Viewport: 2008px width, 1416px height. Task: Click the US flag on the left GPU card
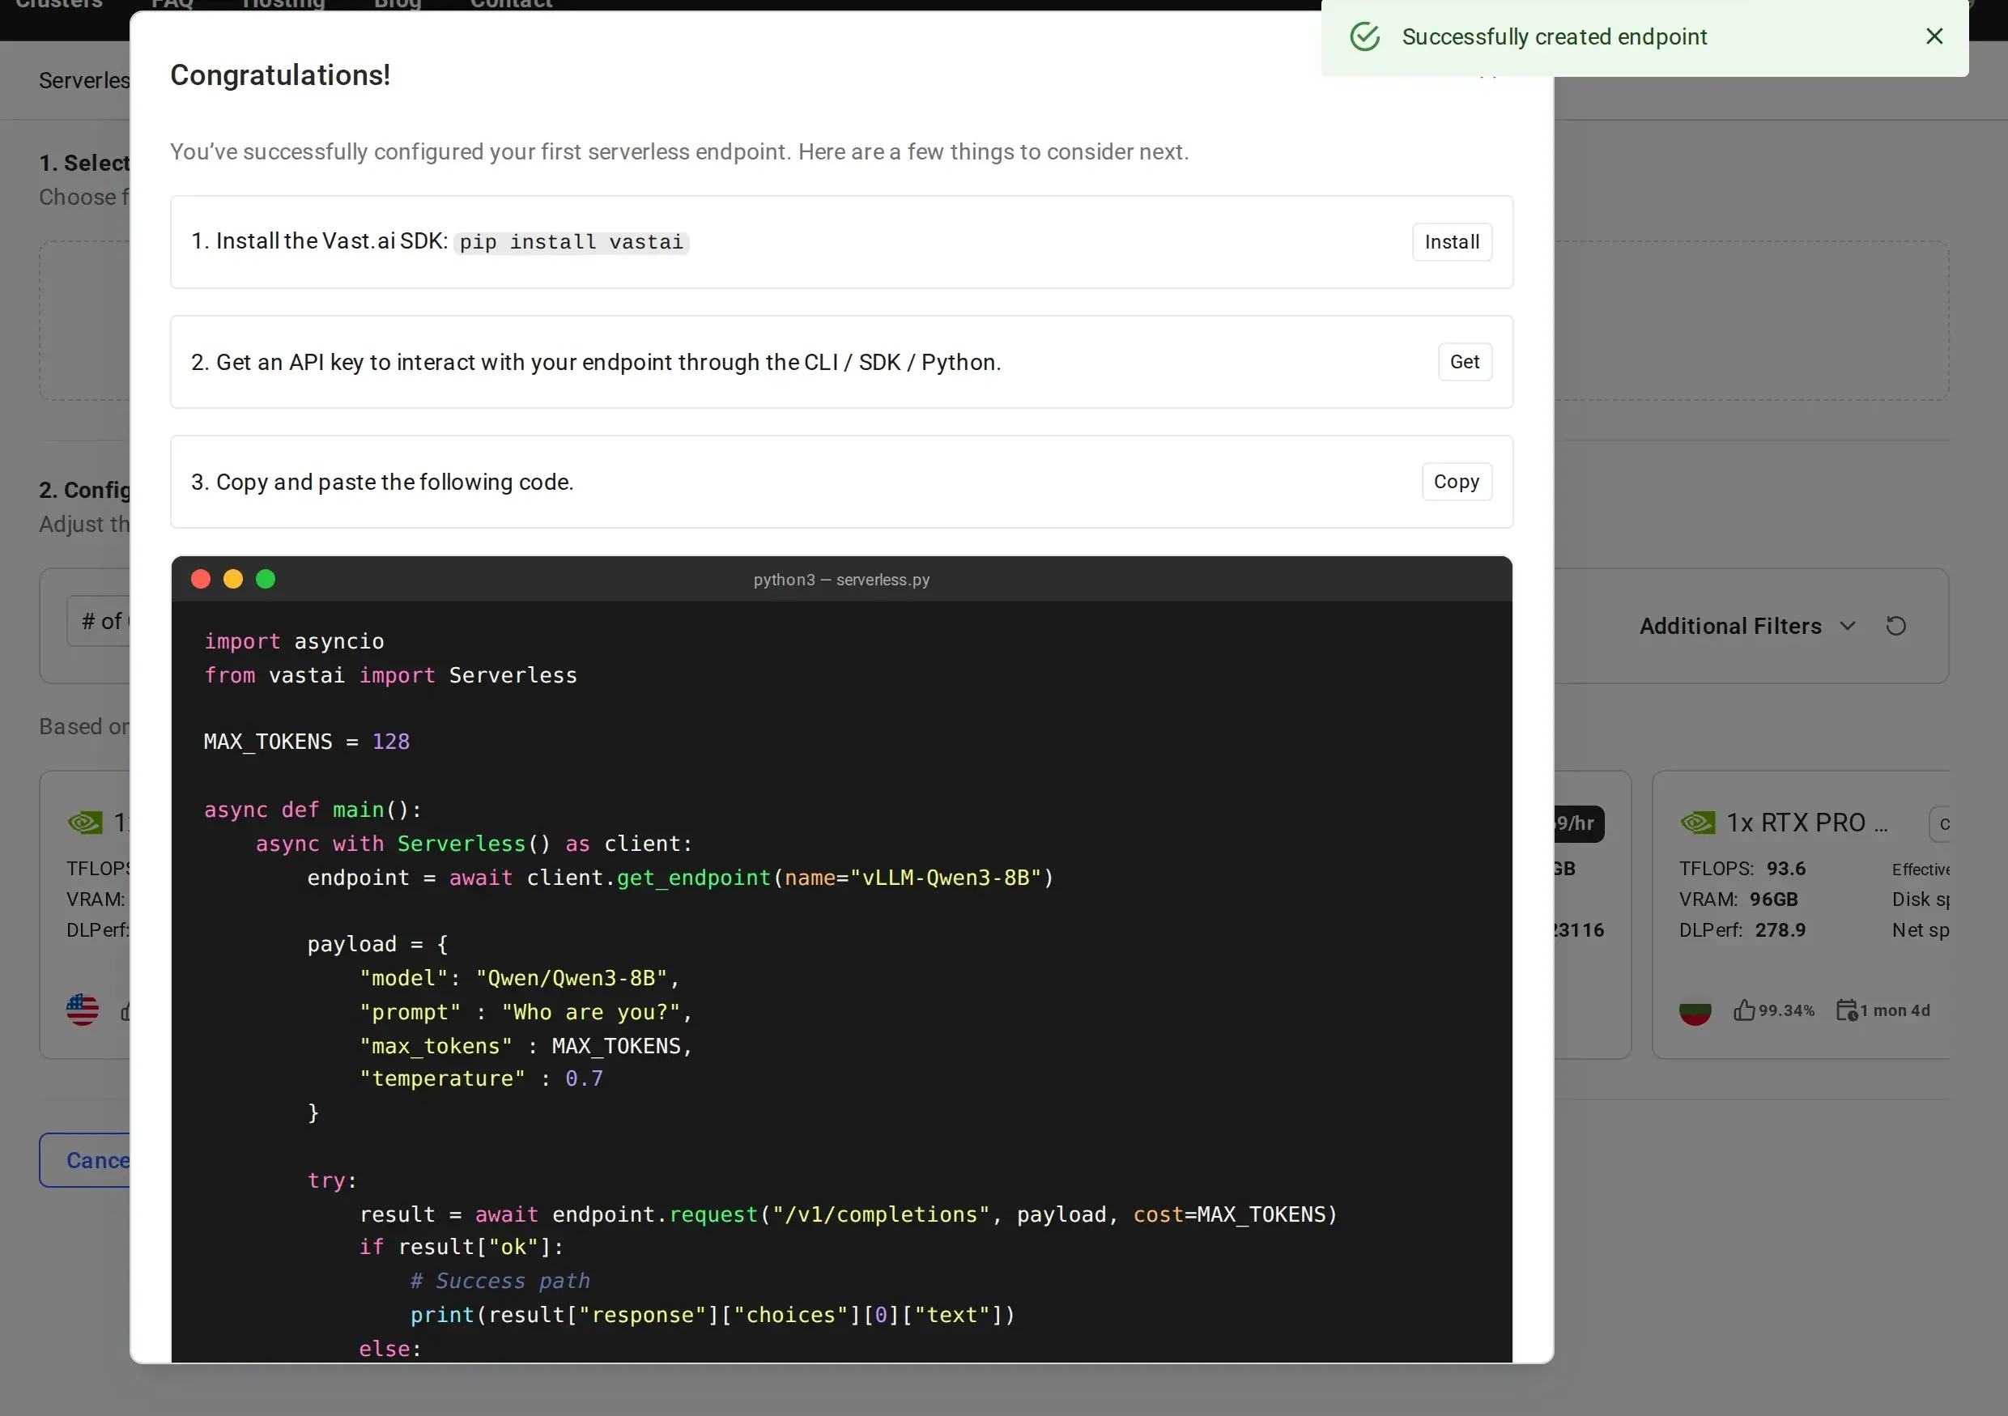[x=83, y=1010]
